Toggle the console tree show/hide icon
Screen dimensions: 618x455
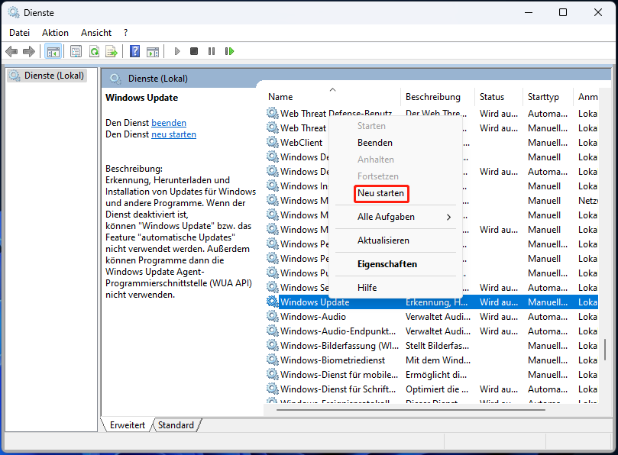tap(53, 51)
